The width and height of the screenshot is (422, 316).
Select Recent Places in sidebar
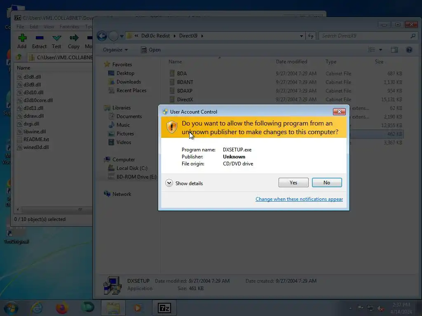[x=127, y=91]
